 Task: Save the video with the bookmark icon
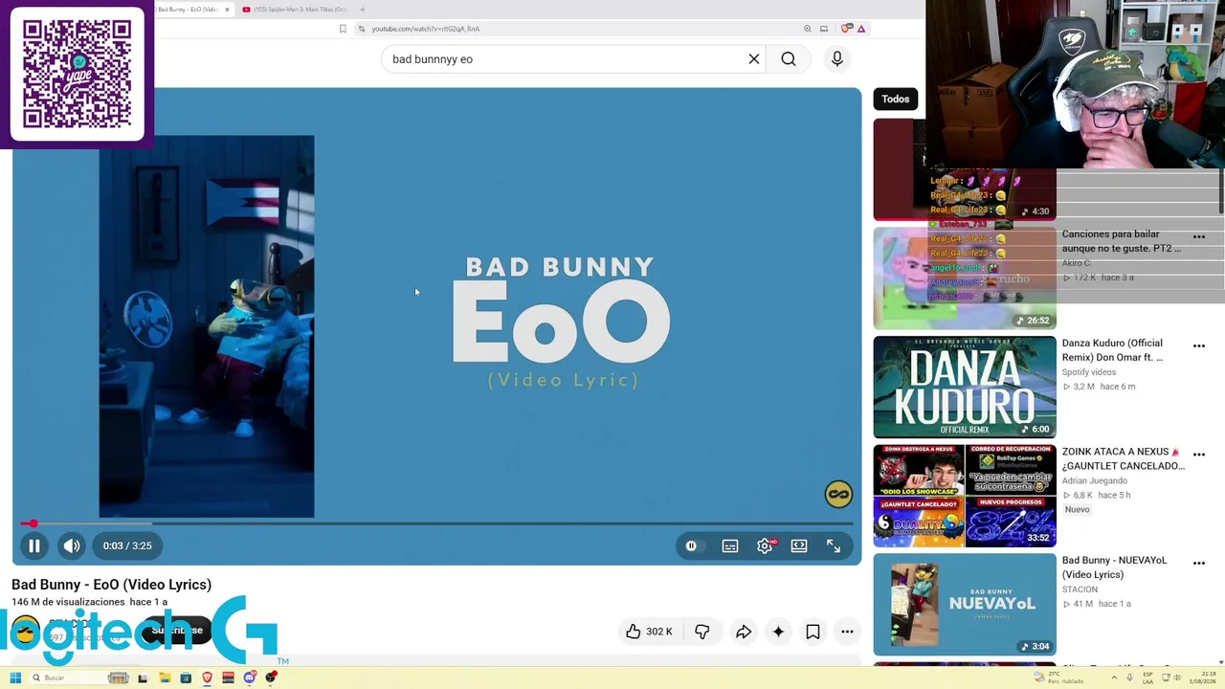click(813, 632)
